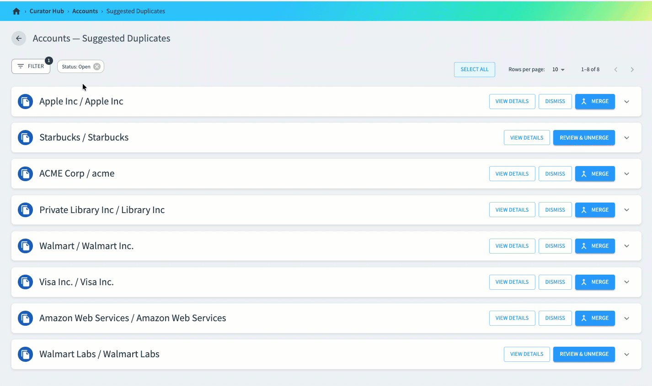View details for Walmart / Walmart Inc.

click(512, 246)
